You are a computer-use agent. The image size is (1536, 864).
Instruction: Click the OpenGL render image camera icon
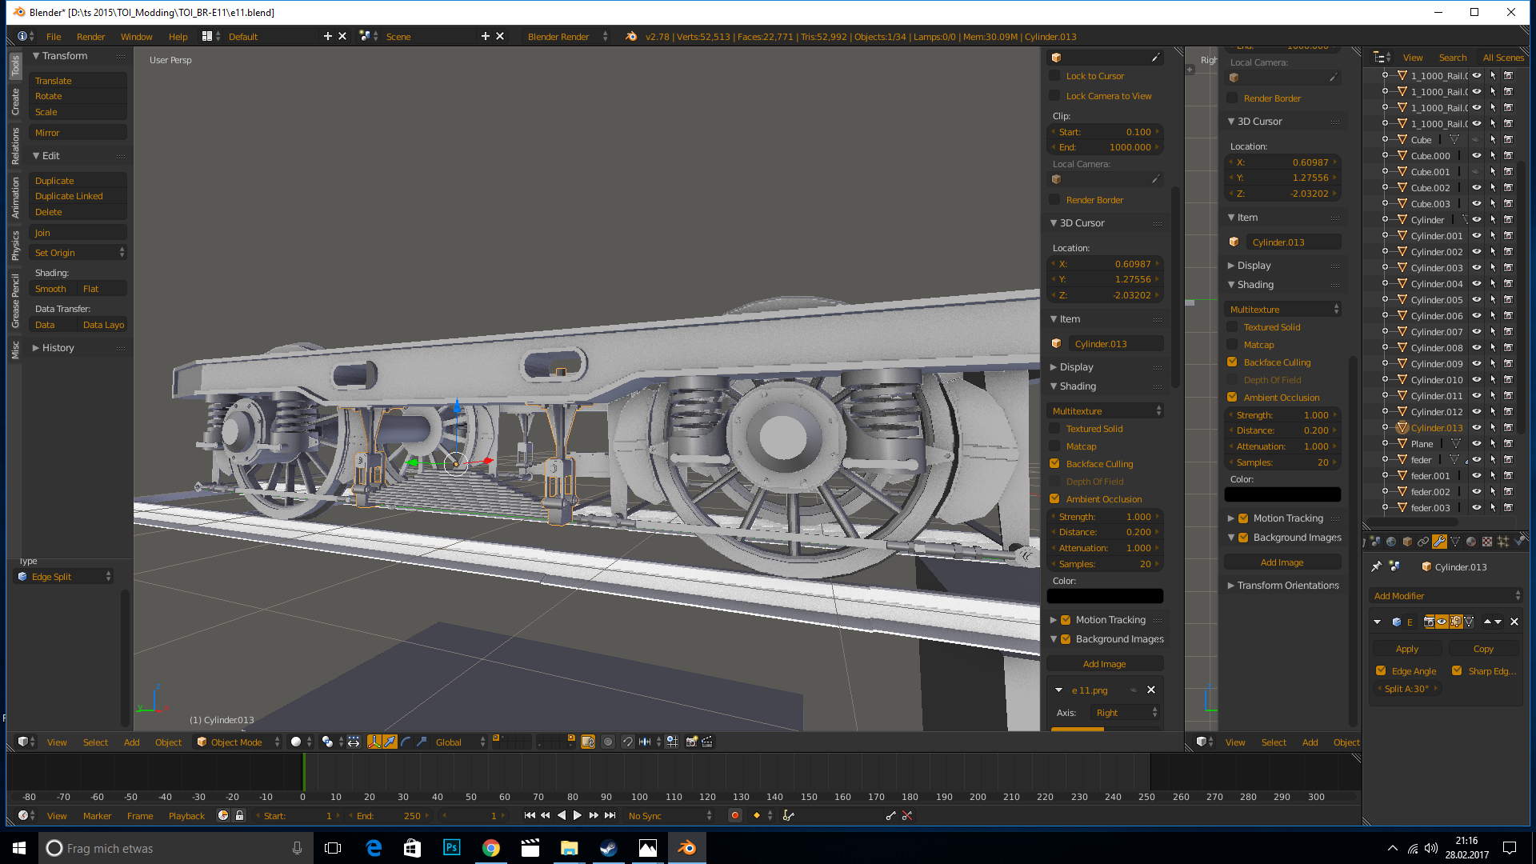click(691, 742)
